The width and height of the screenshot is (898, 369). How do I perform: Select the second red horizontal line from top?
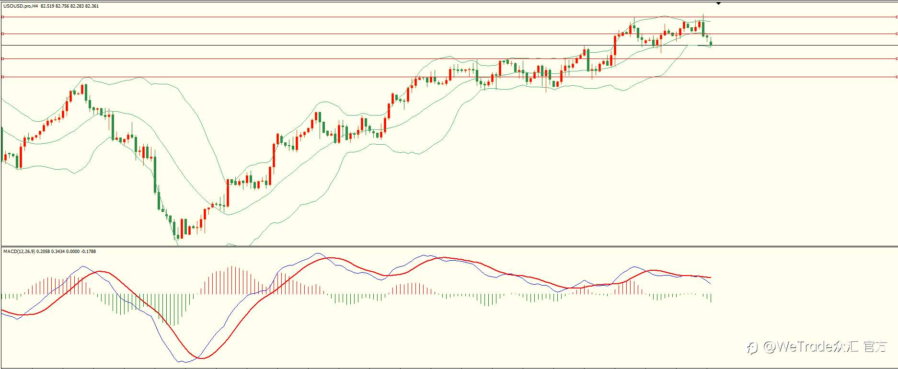tap(449, 34)
